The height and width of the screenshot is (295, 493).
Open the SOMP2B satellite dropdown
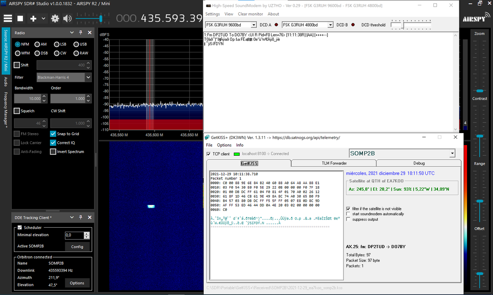coord(402,153)
